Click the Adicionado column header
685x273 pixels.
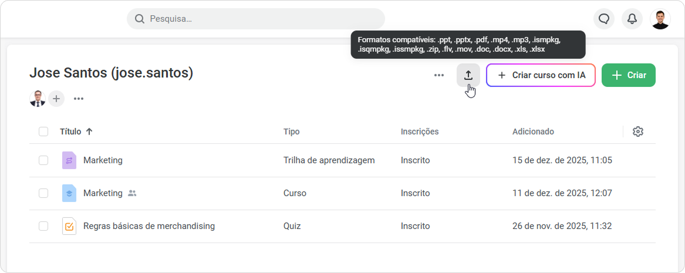(x=533, y=132)
